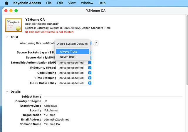Click the trust settings help button
Screen dimensions: 188x132
(x=96, y=43)
